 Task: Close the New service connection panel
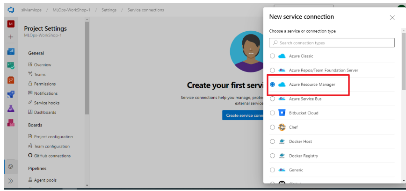(392, 18)
